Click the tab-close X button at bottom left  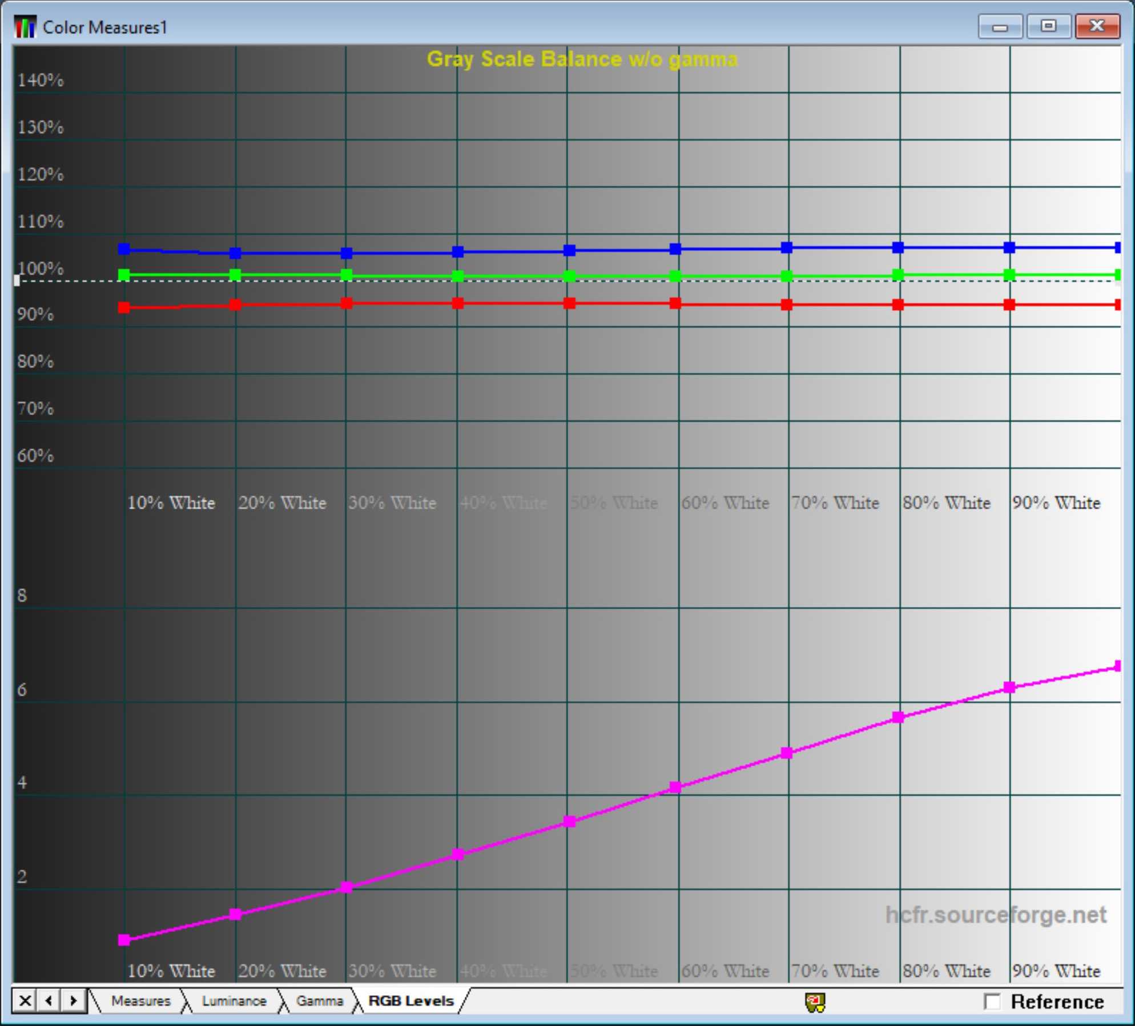(25, 1000)
